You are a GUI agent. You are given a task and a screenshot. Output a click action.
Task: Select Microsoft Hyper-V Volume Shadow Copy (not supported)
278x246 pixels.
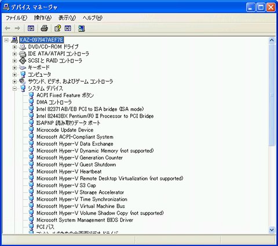coord(100,213)
